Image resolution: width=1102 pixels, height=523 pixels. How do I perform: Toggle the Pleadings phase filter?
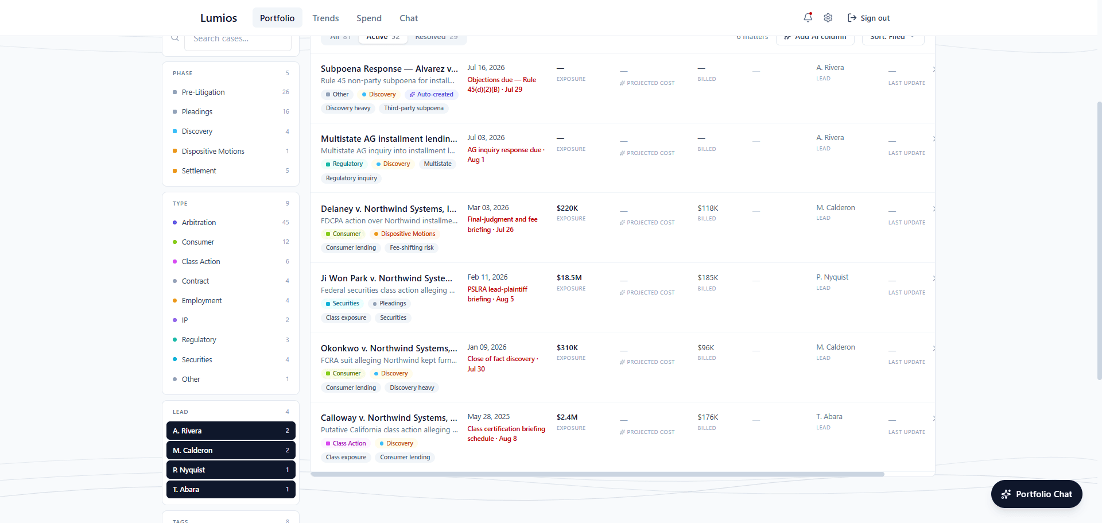[x=231, y=111]
